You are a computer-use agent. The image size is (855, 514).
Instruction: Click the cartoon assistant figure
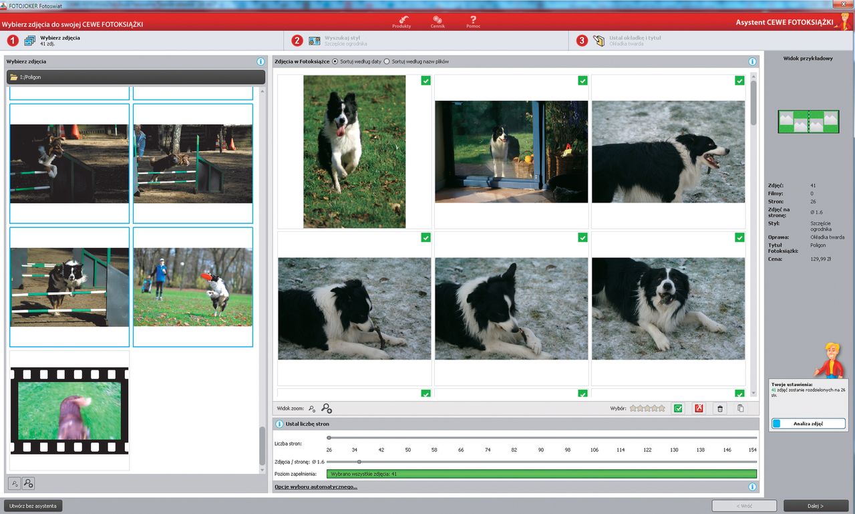(829, 360)
